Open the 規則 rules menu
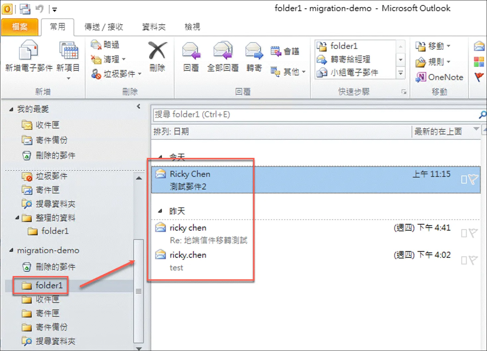 (x=433, y=62)
